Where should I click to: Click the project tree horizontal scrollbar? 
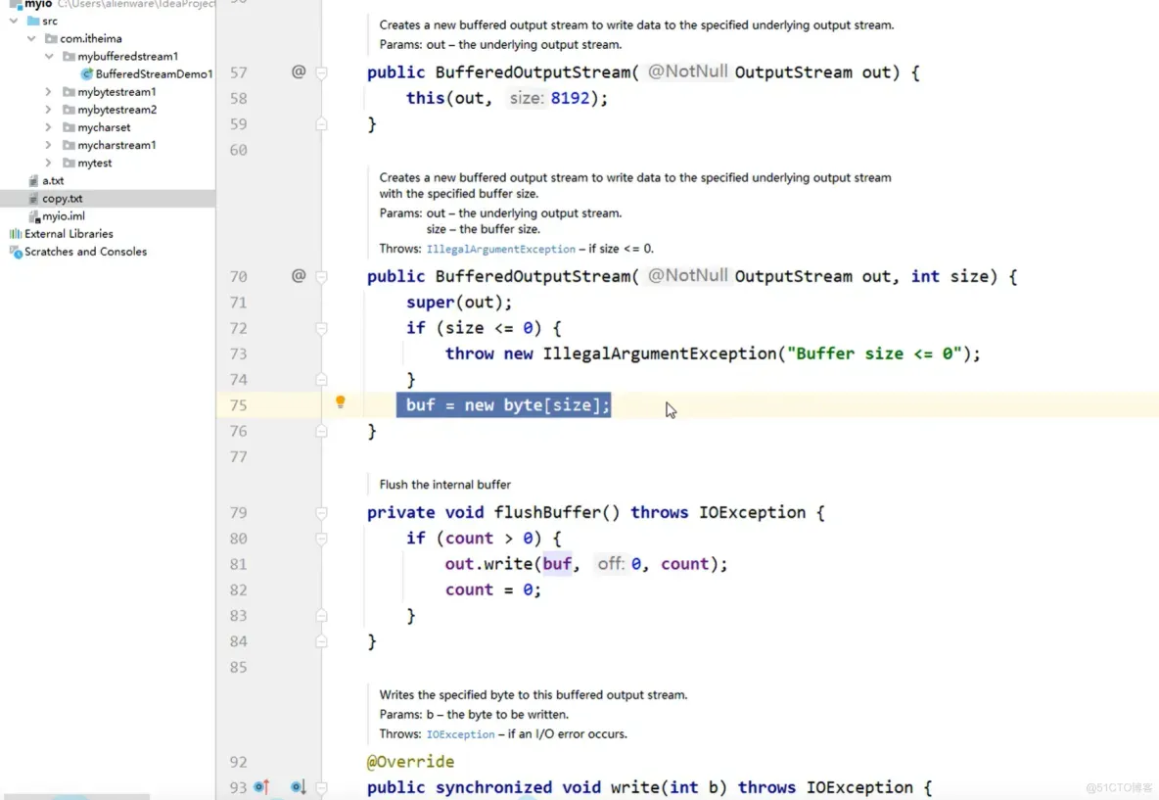(x=75, y=796)
